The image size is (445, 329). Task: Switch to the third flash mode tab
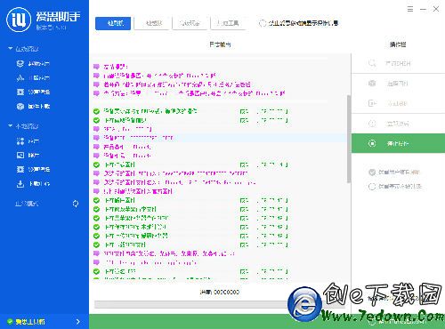[x=190, y=23]
